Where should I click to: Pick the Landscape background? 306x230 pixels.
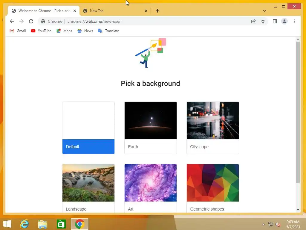click(x=88, y=188)
